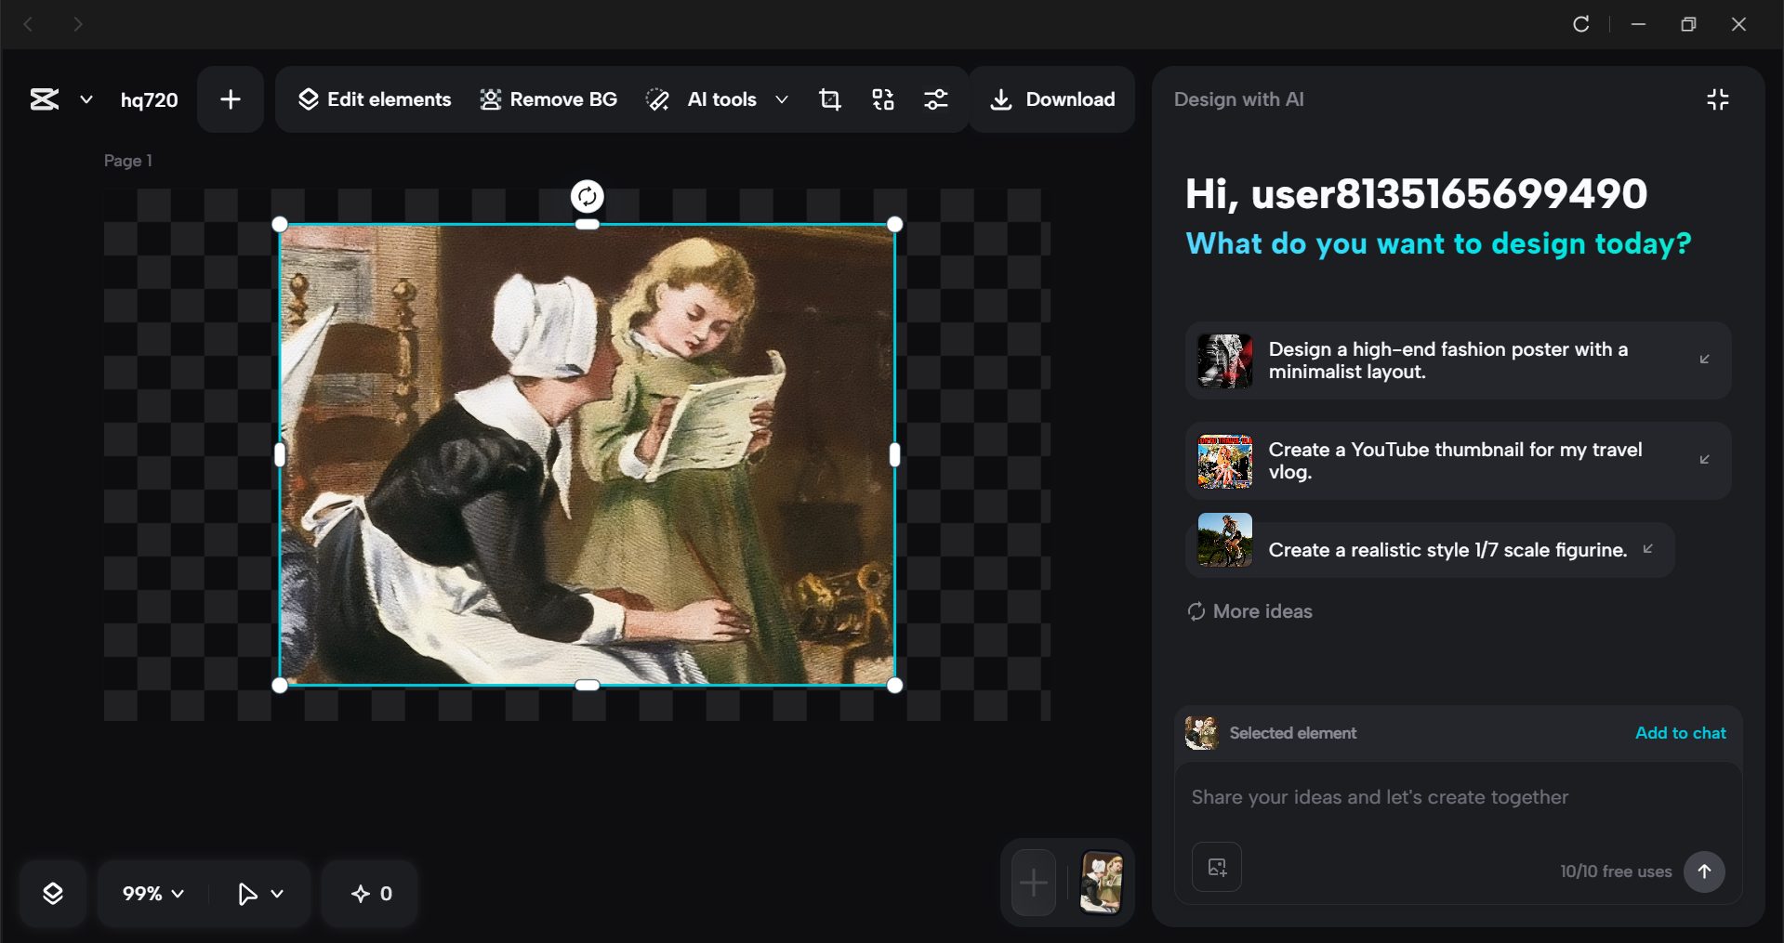1784x943 pixels.
Task: Check the credits counter showing 0
Action: coord(369,893)
